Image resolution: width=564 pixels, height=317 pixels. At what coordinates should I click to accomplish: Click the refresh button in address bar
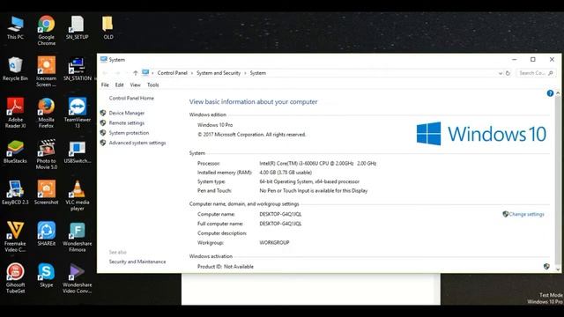point(508,73)
